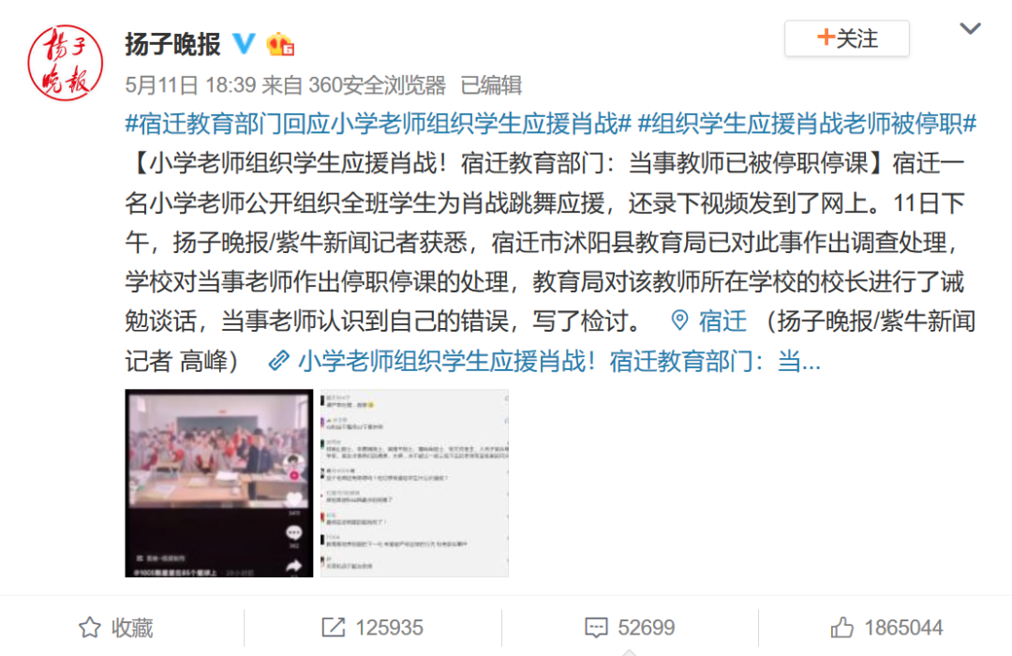
Task: View the comments screenshot thumbnail
Action: pos(414,483)
